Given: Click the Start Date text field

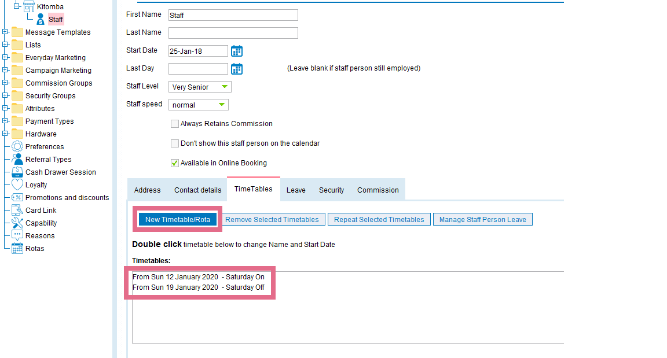Looking at the screenshot, I should (198, 51).
